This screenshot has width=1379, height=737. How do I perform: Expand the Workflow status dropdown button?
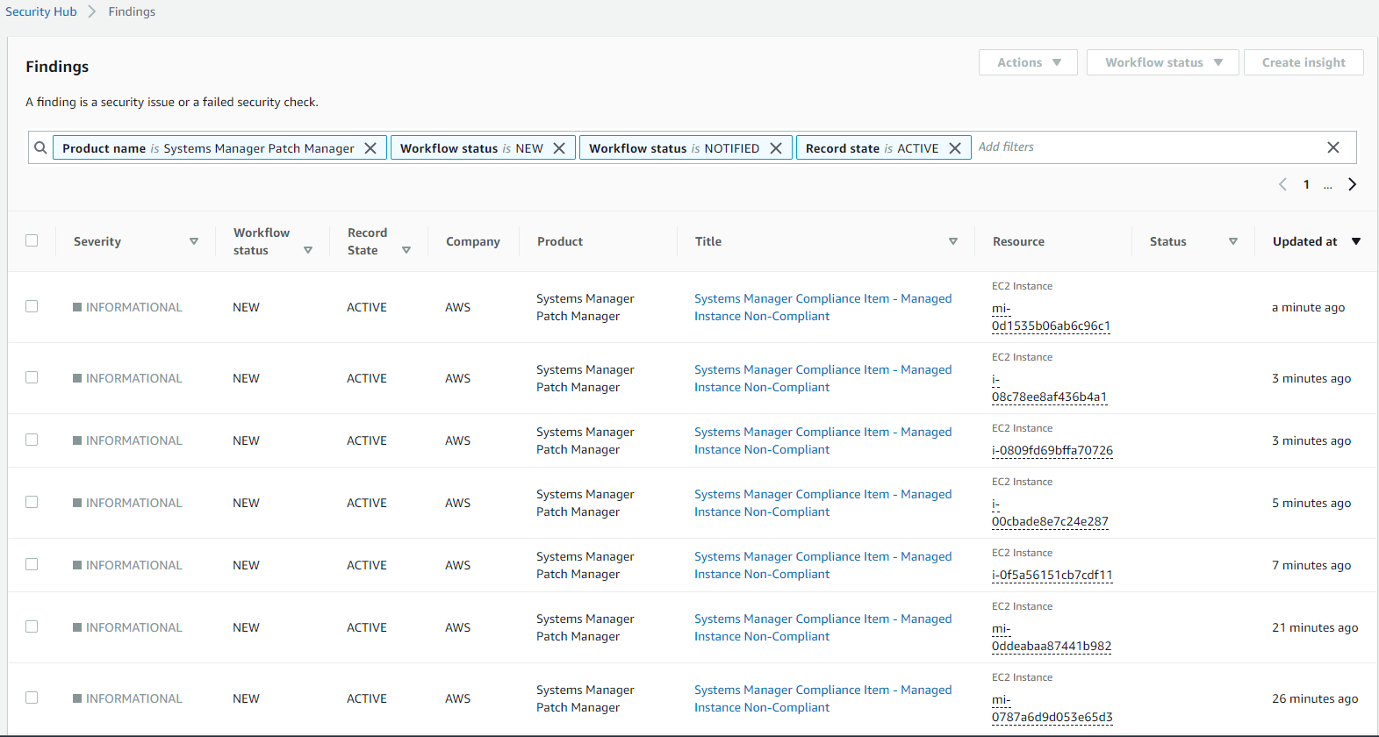pos(1162,62)
